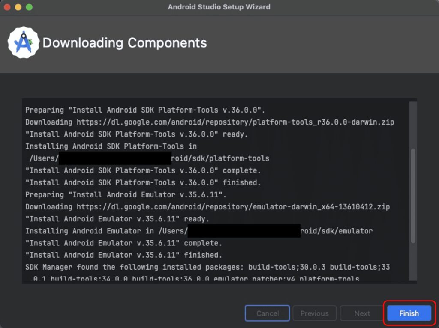Click the Platform-Tools v.36.0.0 "complete." line
439x328 pixels.
143,170
